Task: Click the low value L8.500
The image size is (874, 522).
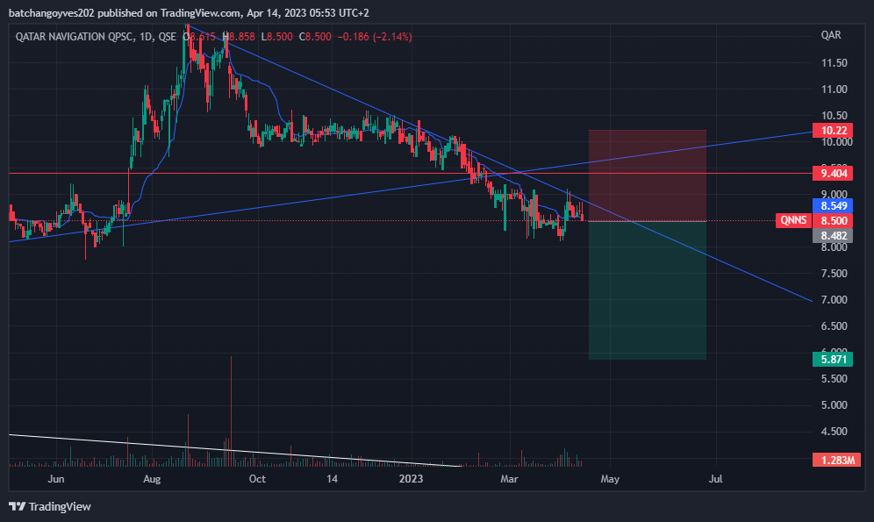Action: pos(277,37)
